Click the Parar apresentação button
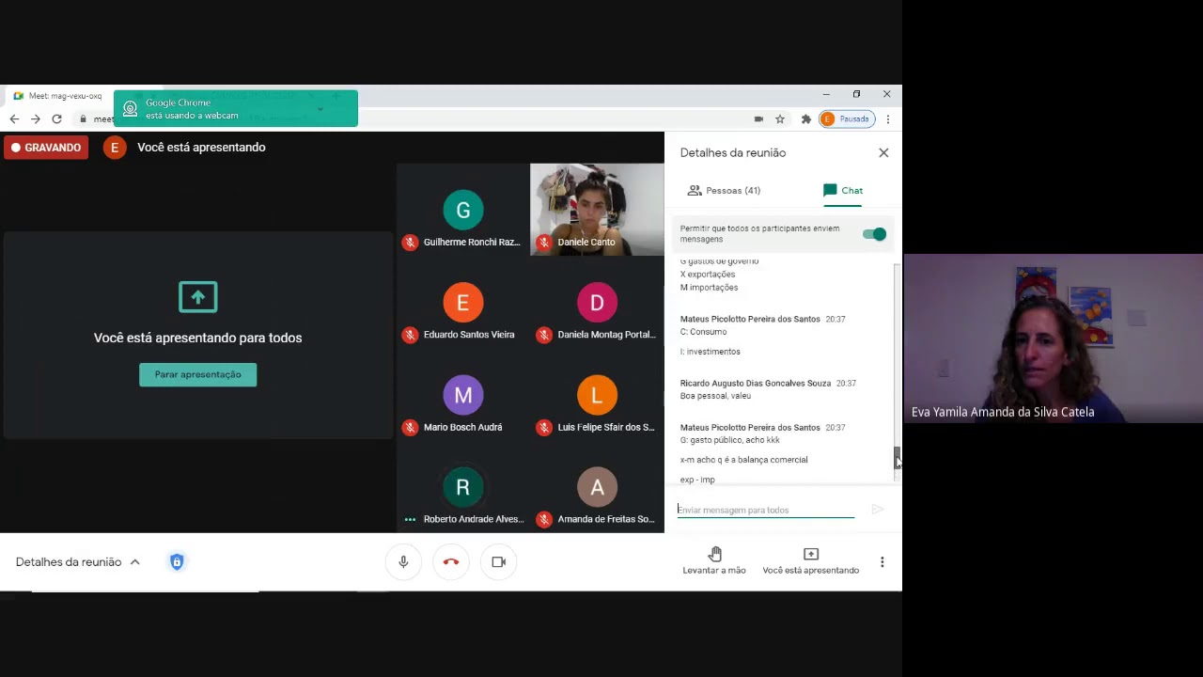 (x=197, y=374)
